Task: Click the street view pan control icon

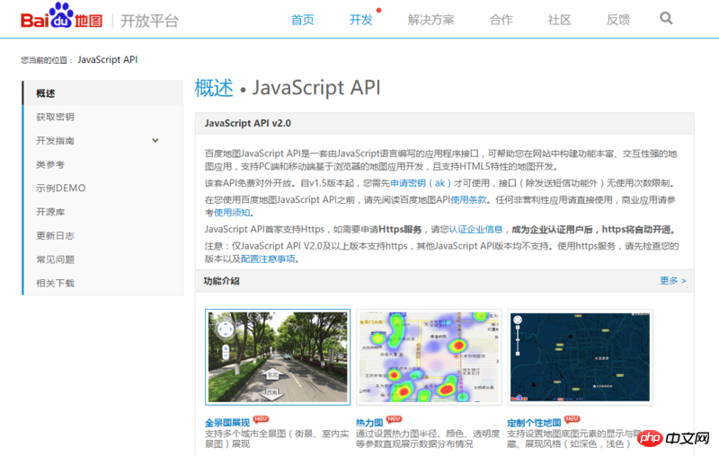Action: pos(226,329)
